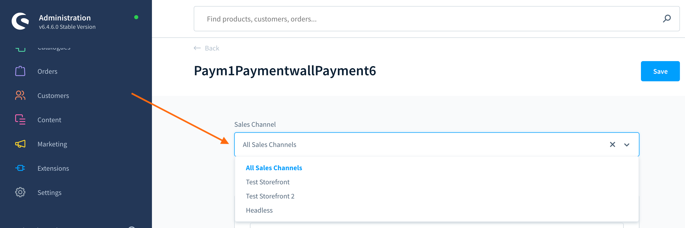Collapse the Sales Channel dropdown chevron
The image size is (685, 228).
627,145
